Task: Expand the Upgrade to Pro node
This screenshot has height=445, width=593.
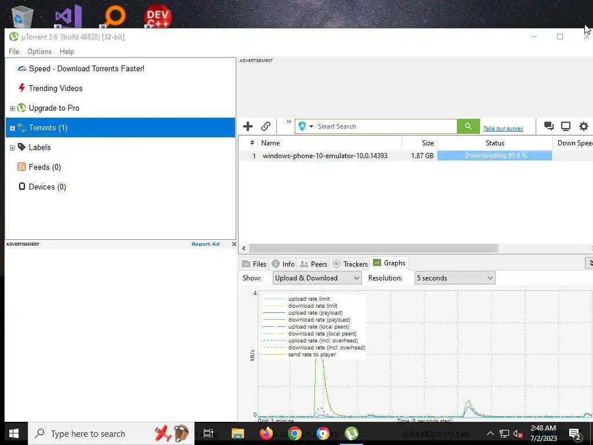Action: 12,108
